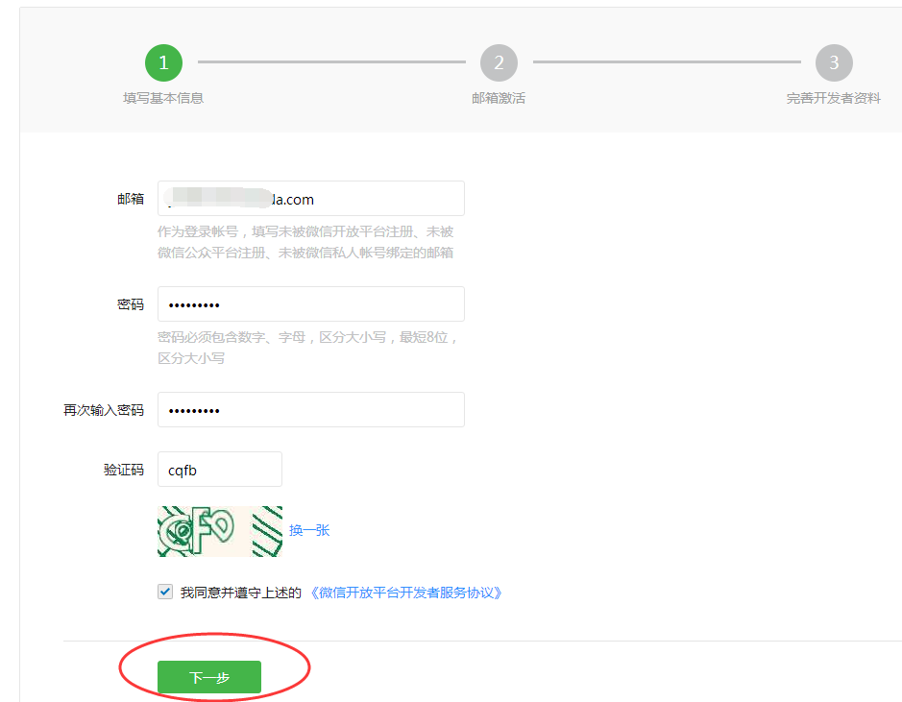
Task: Focus the 邮箱 email input field
Action: tap(310, 199)
